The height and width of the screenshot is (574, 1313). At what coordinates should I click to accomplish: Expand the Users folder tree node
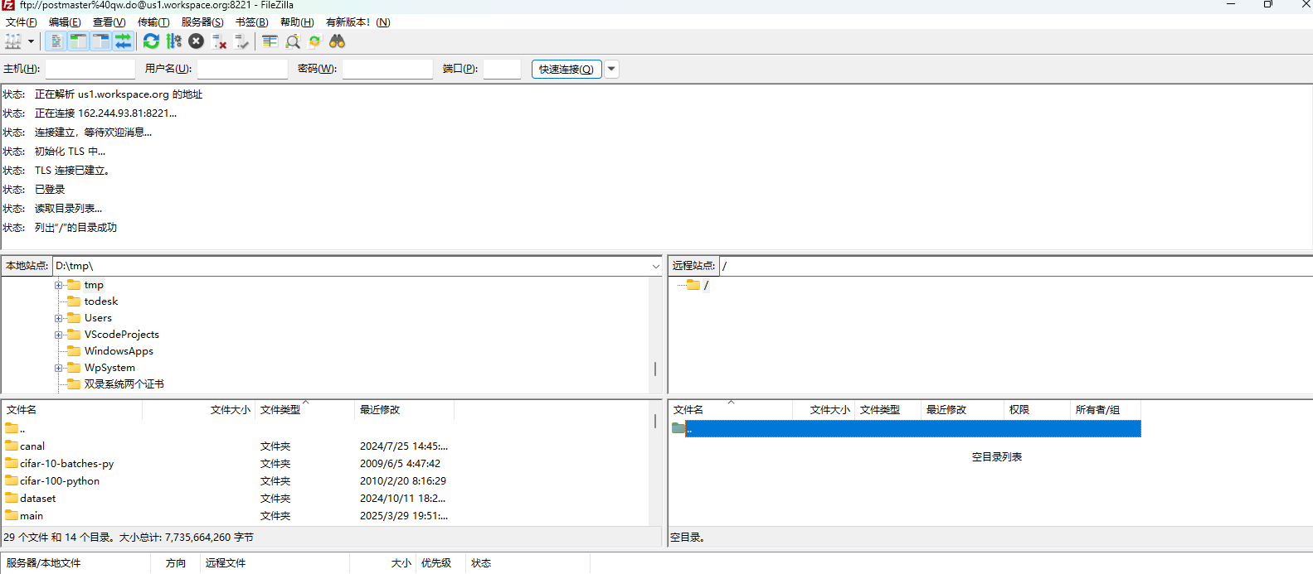pyautogui.click(x=59, y=318)
